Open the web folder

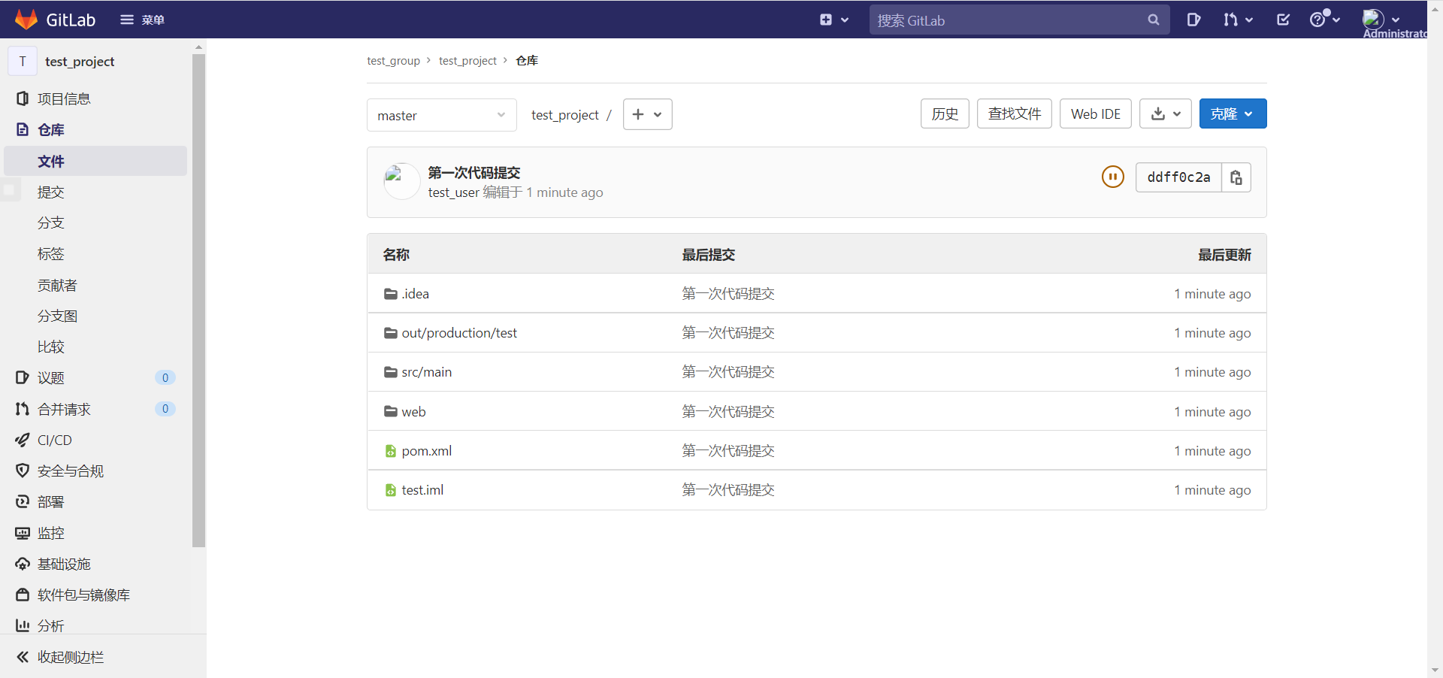413,412
